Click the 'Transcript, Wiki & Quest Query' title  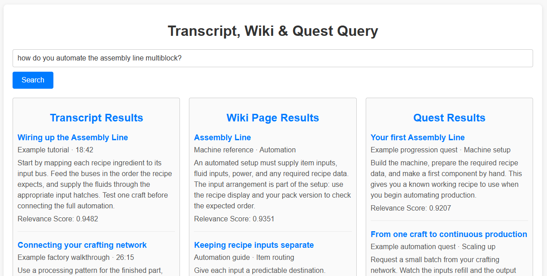(x=273, y=31)
